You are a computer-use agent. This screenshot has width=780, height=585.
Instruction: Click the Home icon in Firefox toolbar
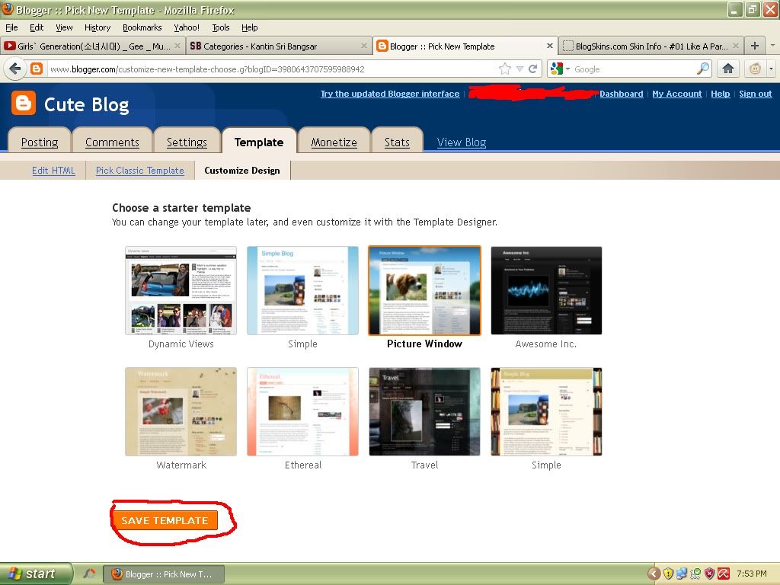[728, 69]
